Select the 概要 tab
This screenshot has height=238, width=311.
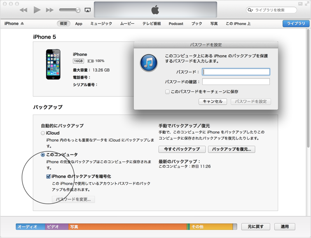click(x=63, y=24)
